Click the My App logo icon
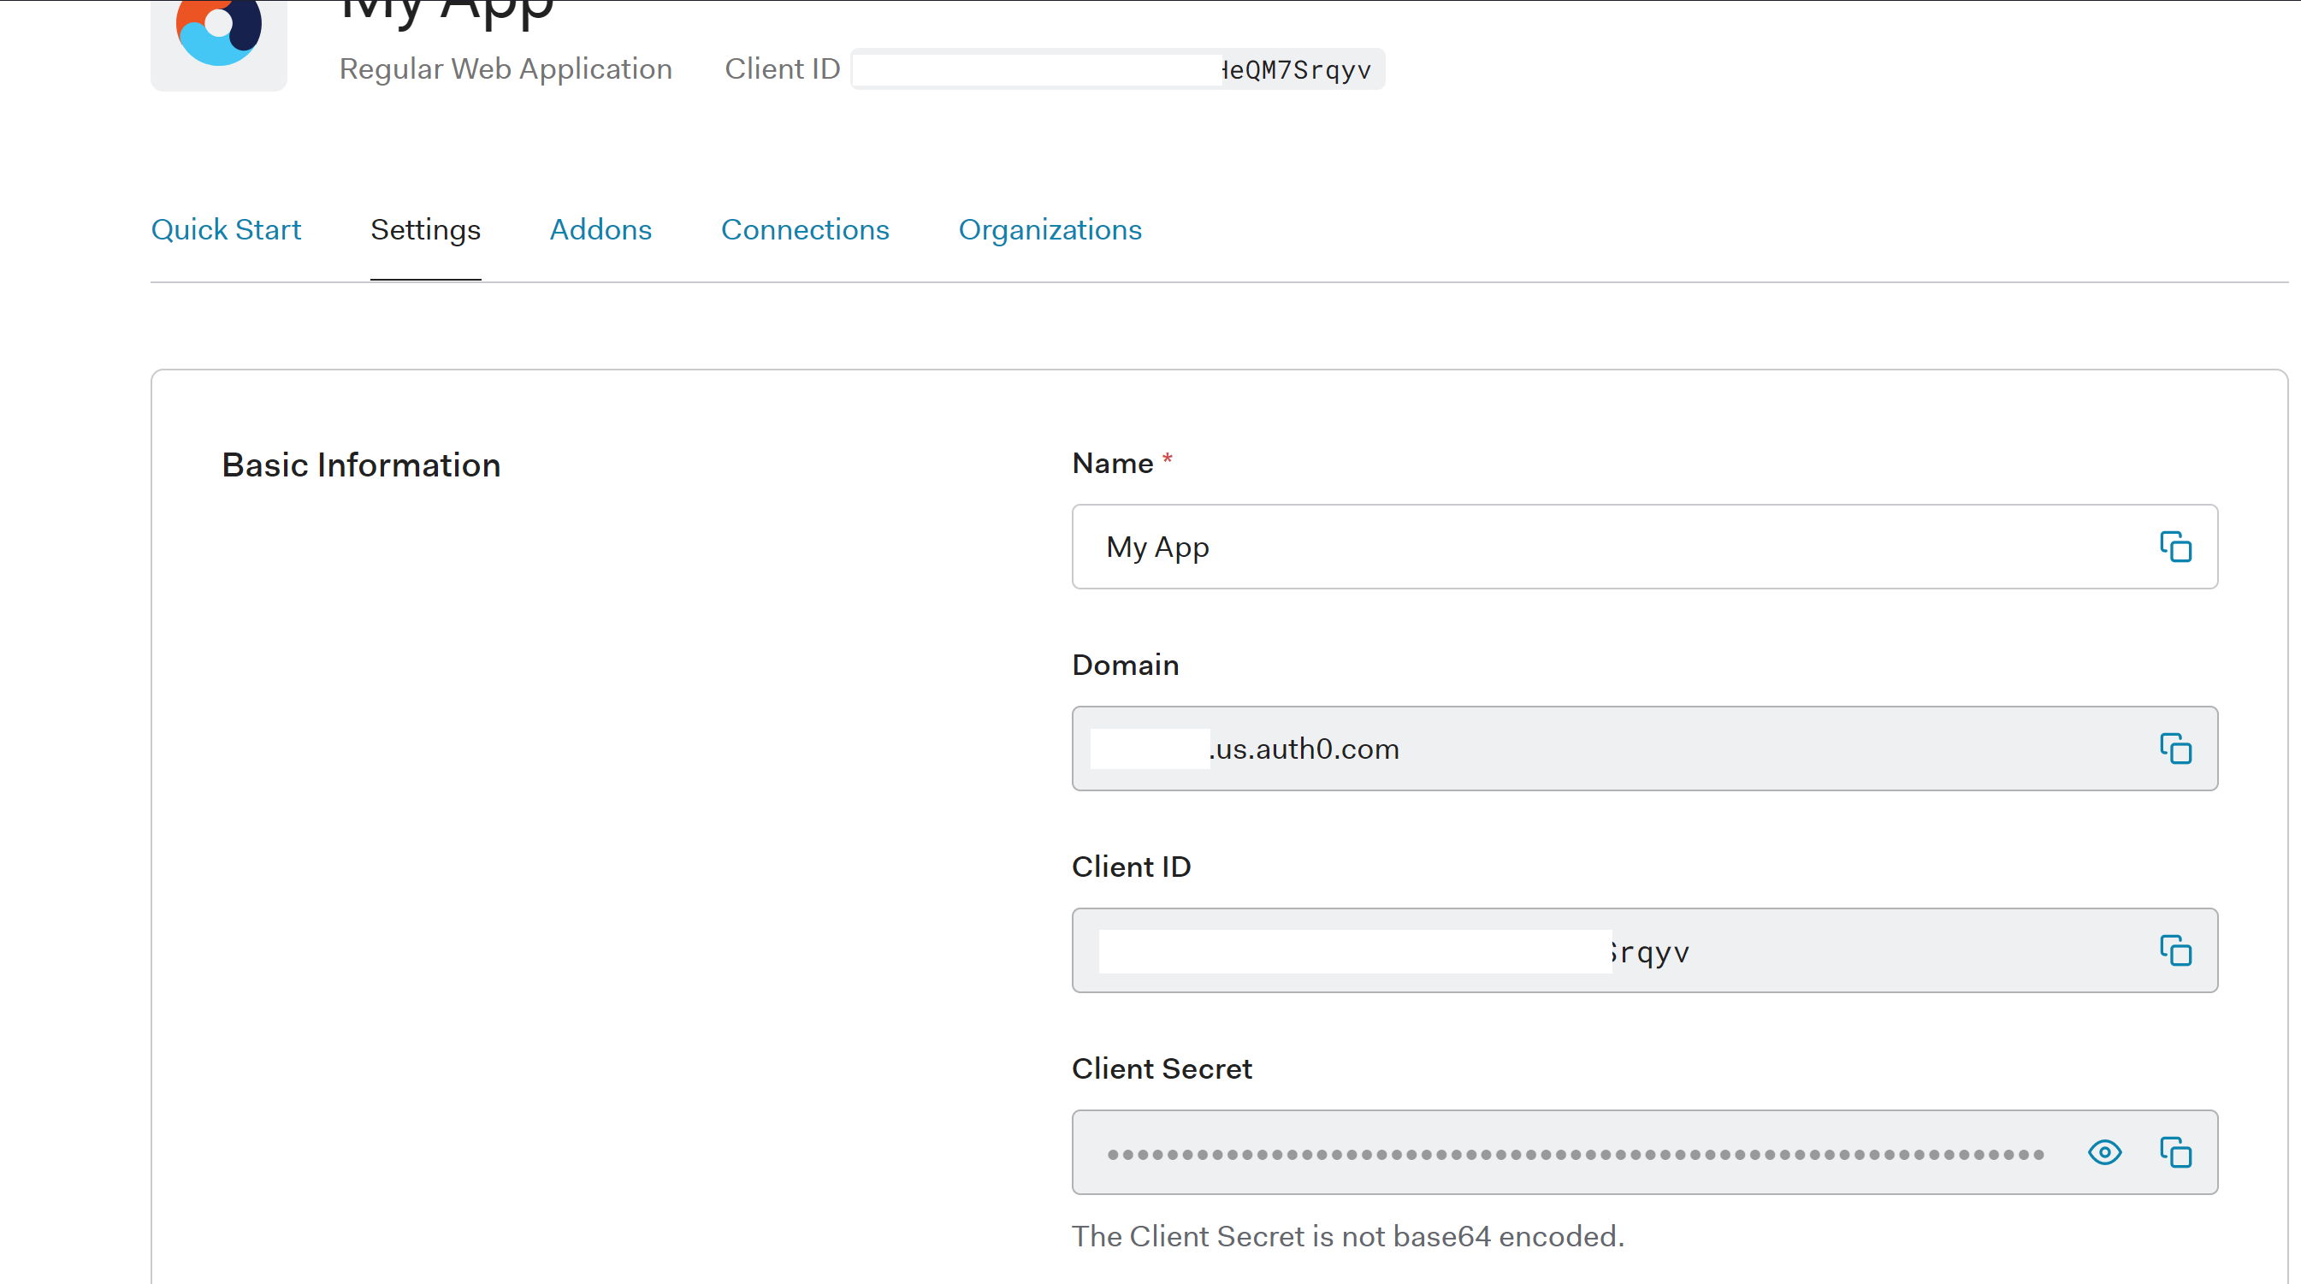 coord(219,36)
